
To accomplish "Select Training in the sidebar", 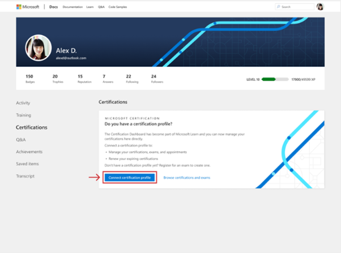I will tap(23, 115).
